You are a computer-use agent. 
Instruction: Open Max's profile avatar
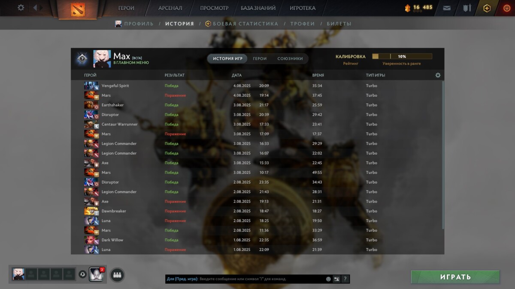(x=102, y=58)
